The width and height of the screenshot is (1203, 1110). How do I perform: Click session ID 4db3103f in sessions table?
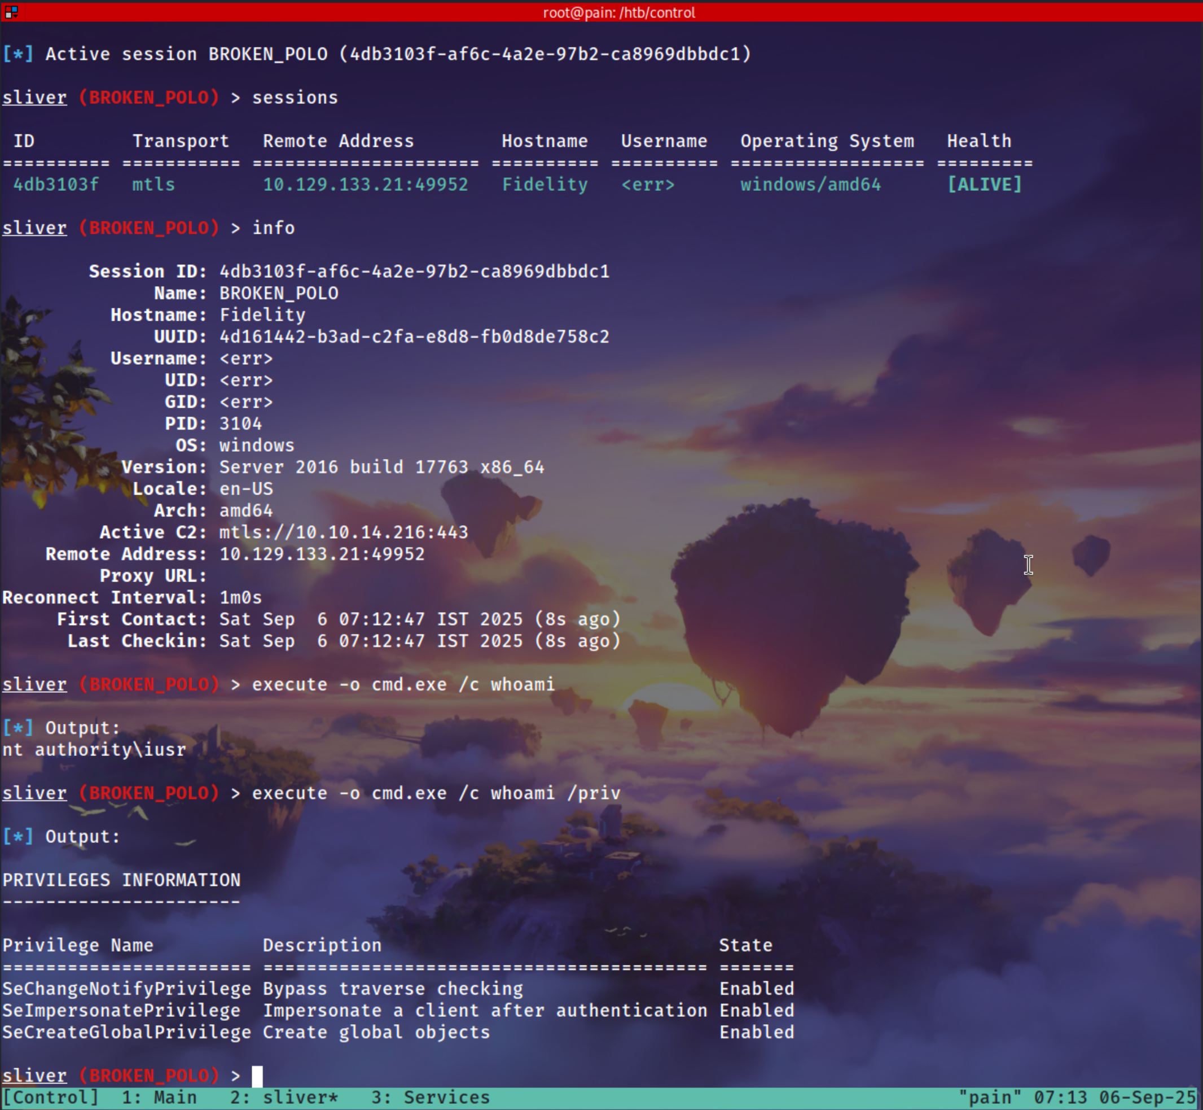(56, 185)
